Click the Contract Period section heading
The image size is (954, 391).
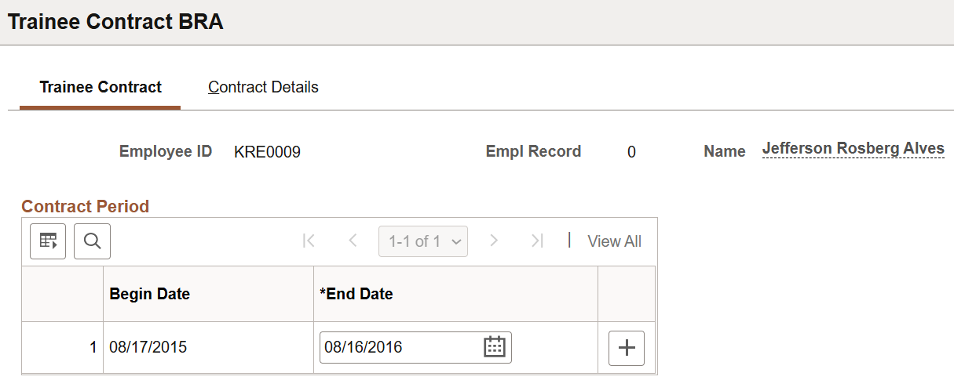click(85, 207)
